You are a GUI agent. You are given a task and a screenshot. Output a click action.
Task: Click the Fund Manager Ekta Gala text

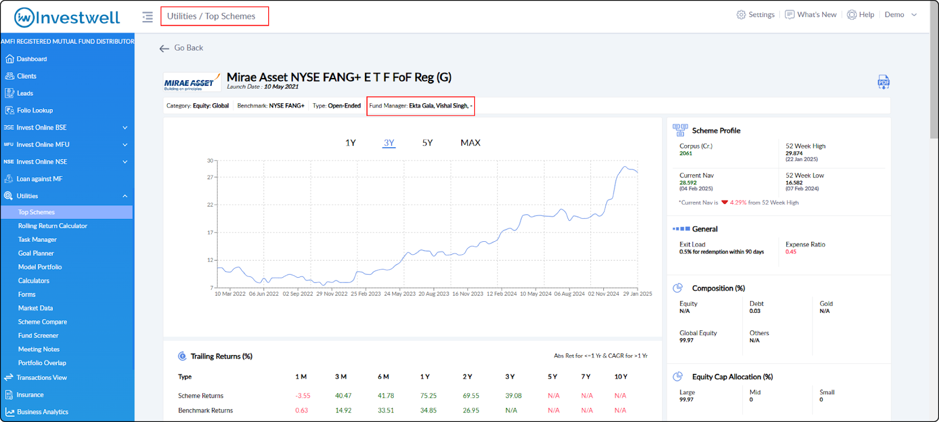tap(420, 106)
